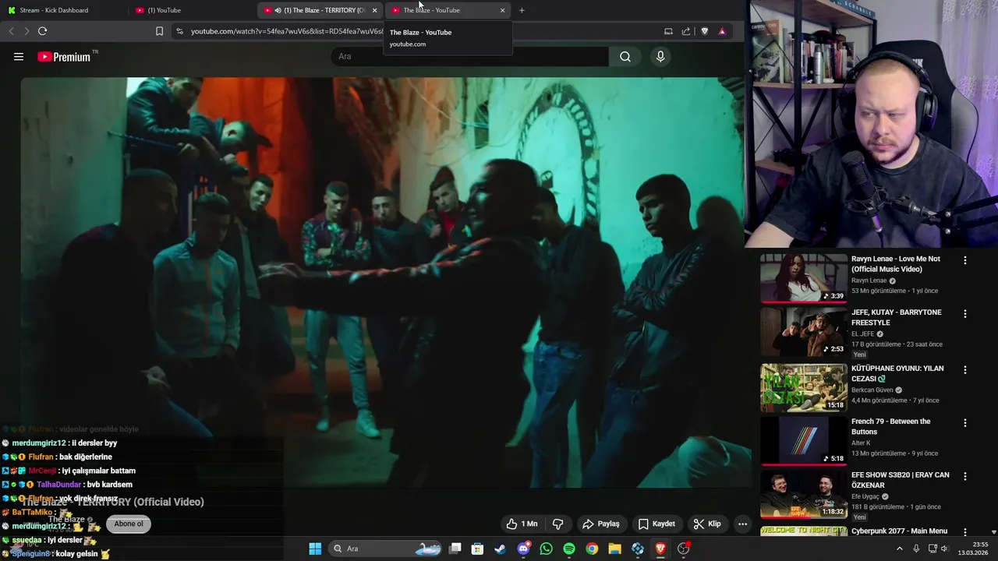Expand hidden system tray icons chevron

coord(899,549)
